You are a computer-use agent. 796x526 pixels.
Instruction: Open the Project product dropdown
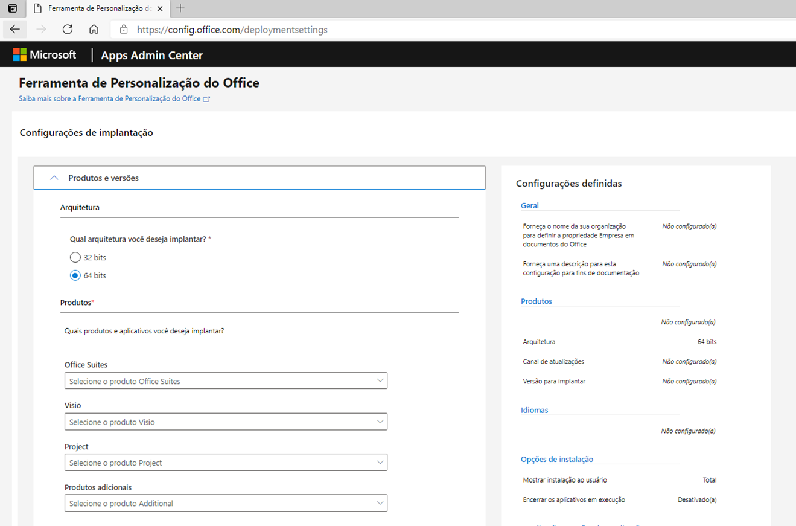226,463
